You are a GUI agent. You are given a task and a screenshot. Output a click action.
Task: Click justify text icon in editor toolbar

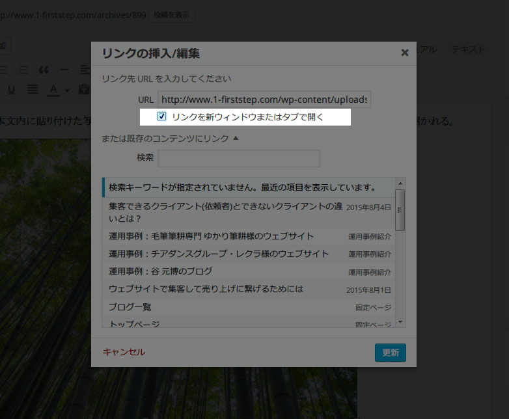coord(33,89)
